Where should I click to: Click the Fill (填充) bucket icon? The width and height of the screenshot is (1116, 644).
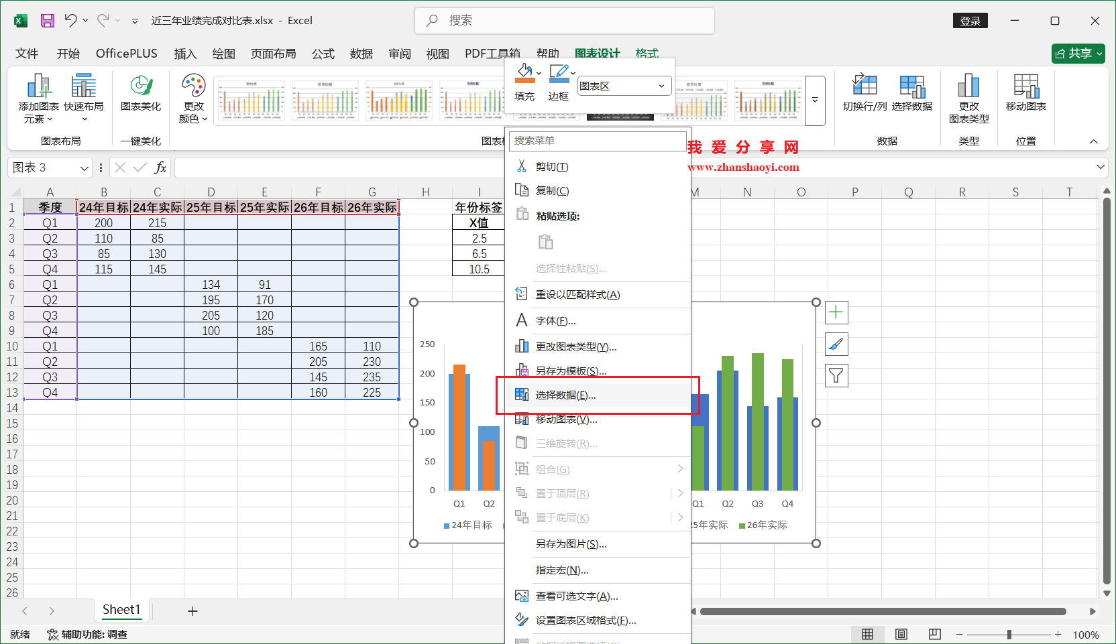524,73
